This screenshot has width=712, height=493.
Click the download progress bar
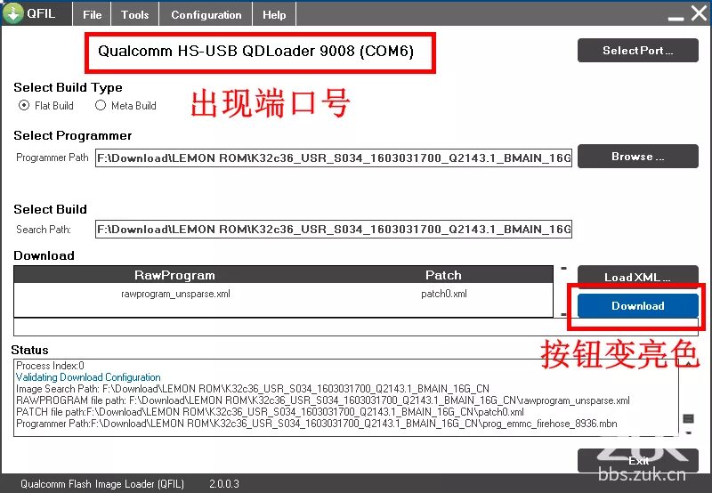[x=356, y=327]
